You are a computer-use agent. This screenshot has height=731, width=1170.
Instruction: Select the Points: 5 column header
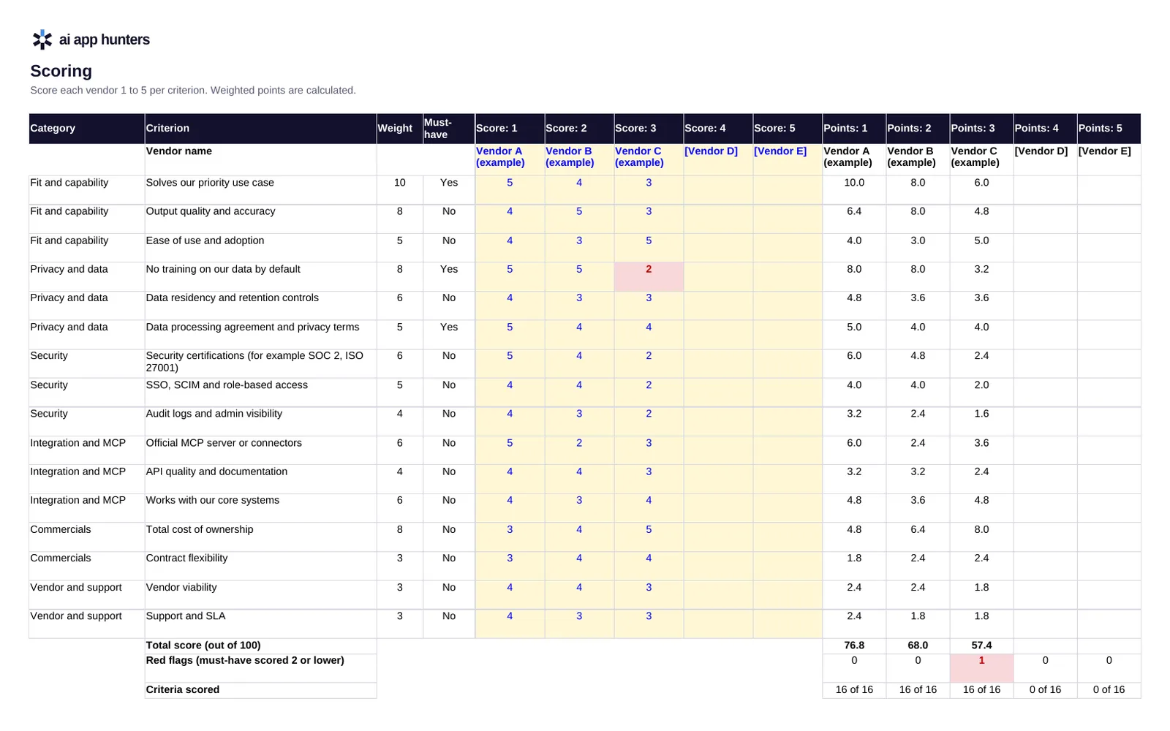coord(1109,129)
